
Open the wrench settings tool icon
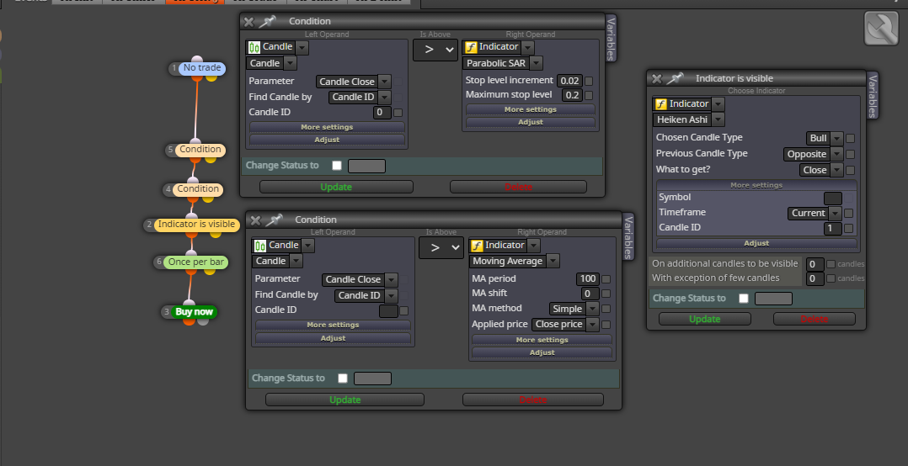(x=881, y=29)
